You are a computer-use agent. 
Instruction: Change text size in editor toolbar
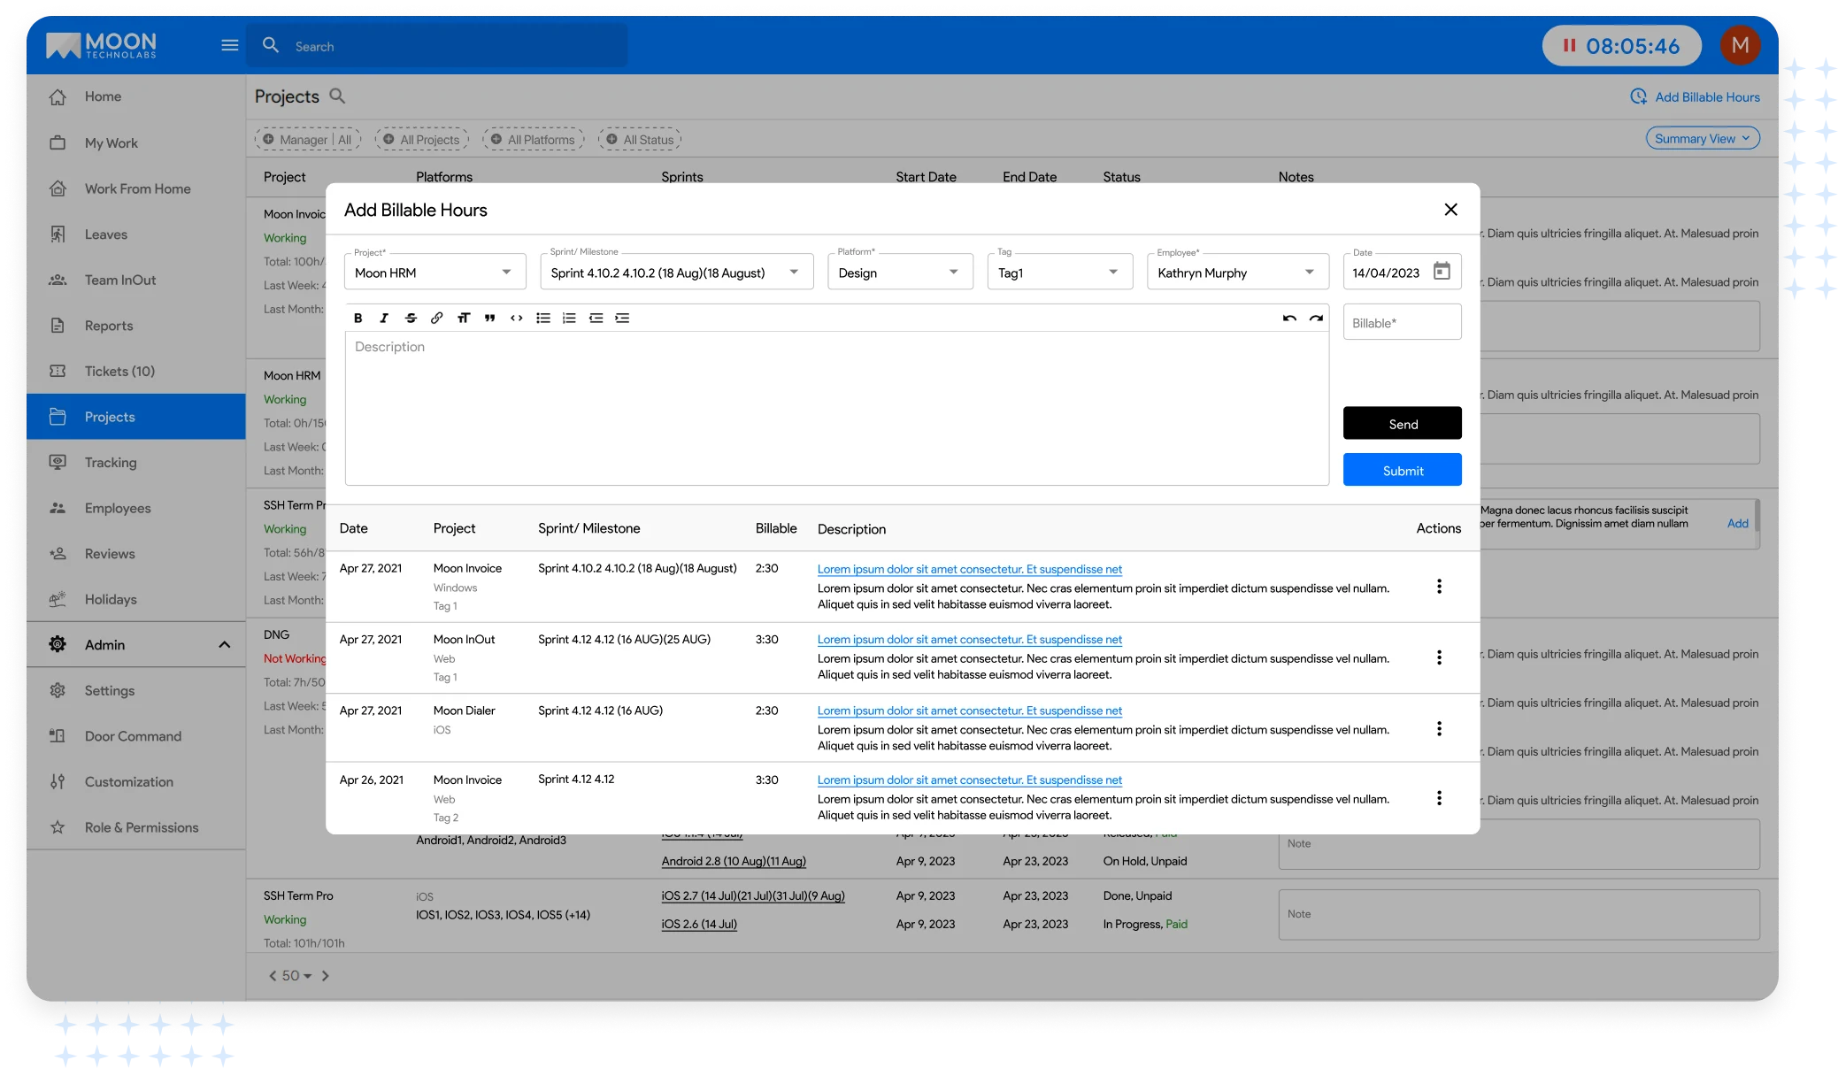click(464, 319)
